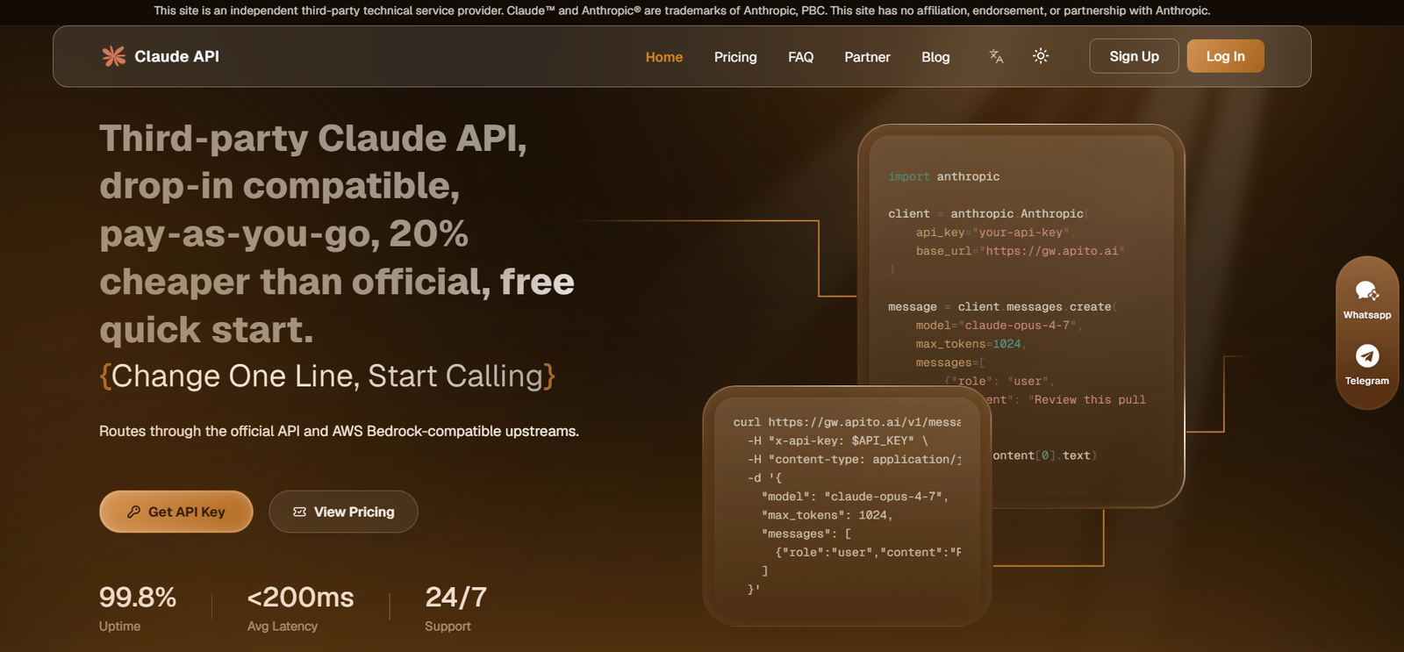Screen dimensions: 1404x652
Task: Click the "{Change One Line, Start Calling}" tagline
Action: coord(327,376)
